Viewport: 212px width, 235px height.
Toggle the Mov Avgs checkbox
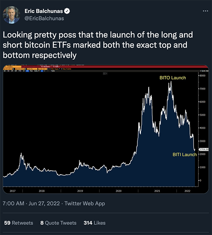pyautogui.click(x=50, y=69)
